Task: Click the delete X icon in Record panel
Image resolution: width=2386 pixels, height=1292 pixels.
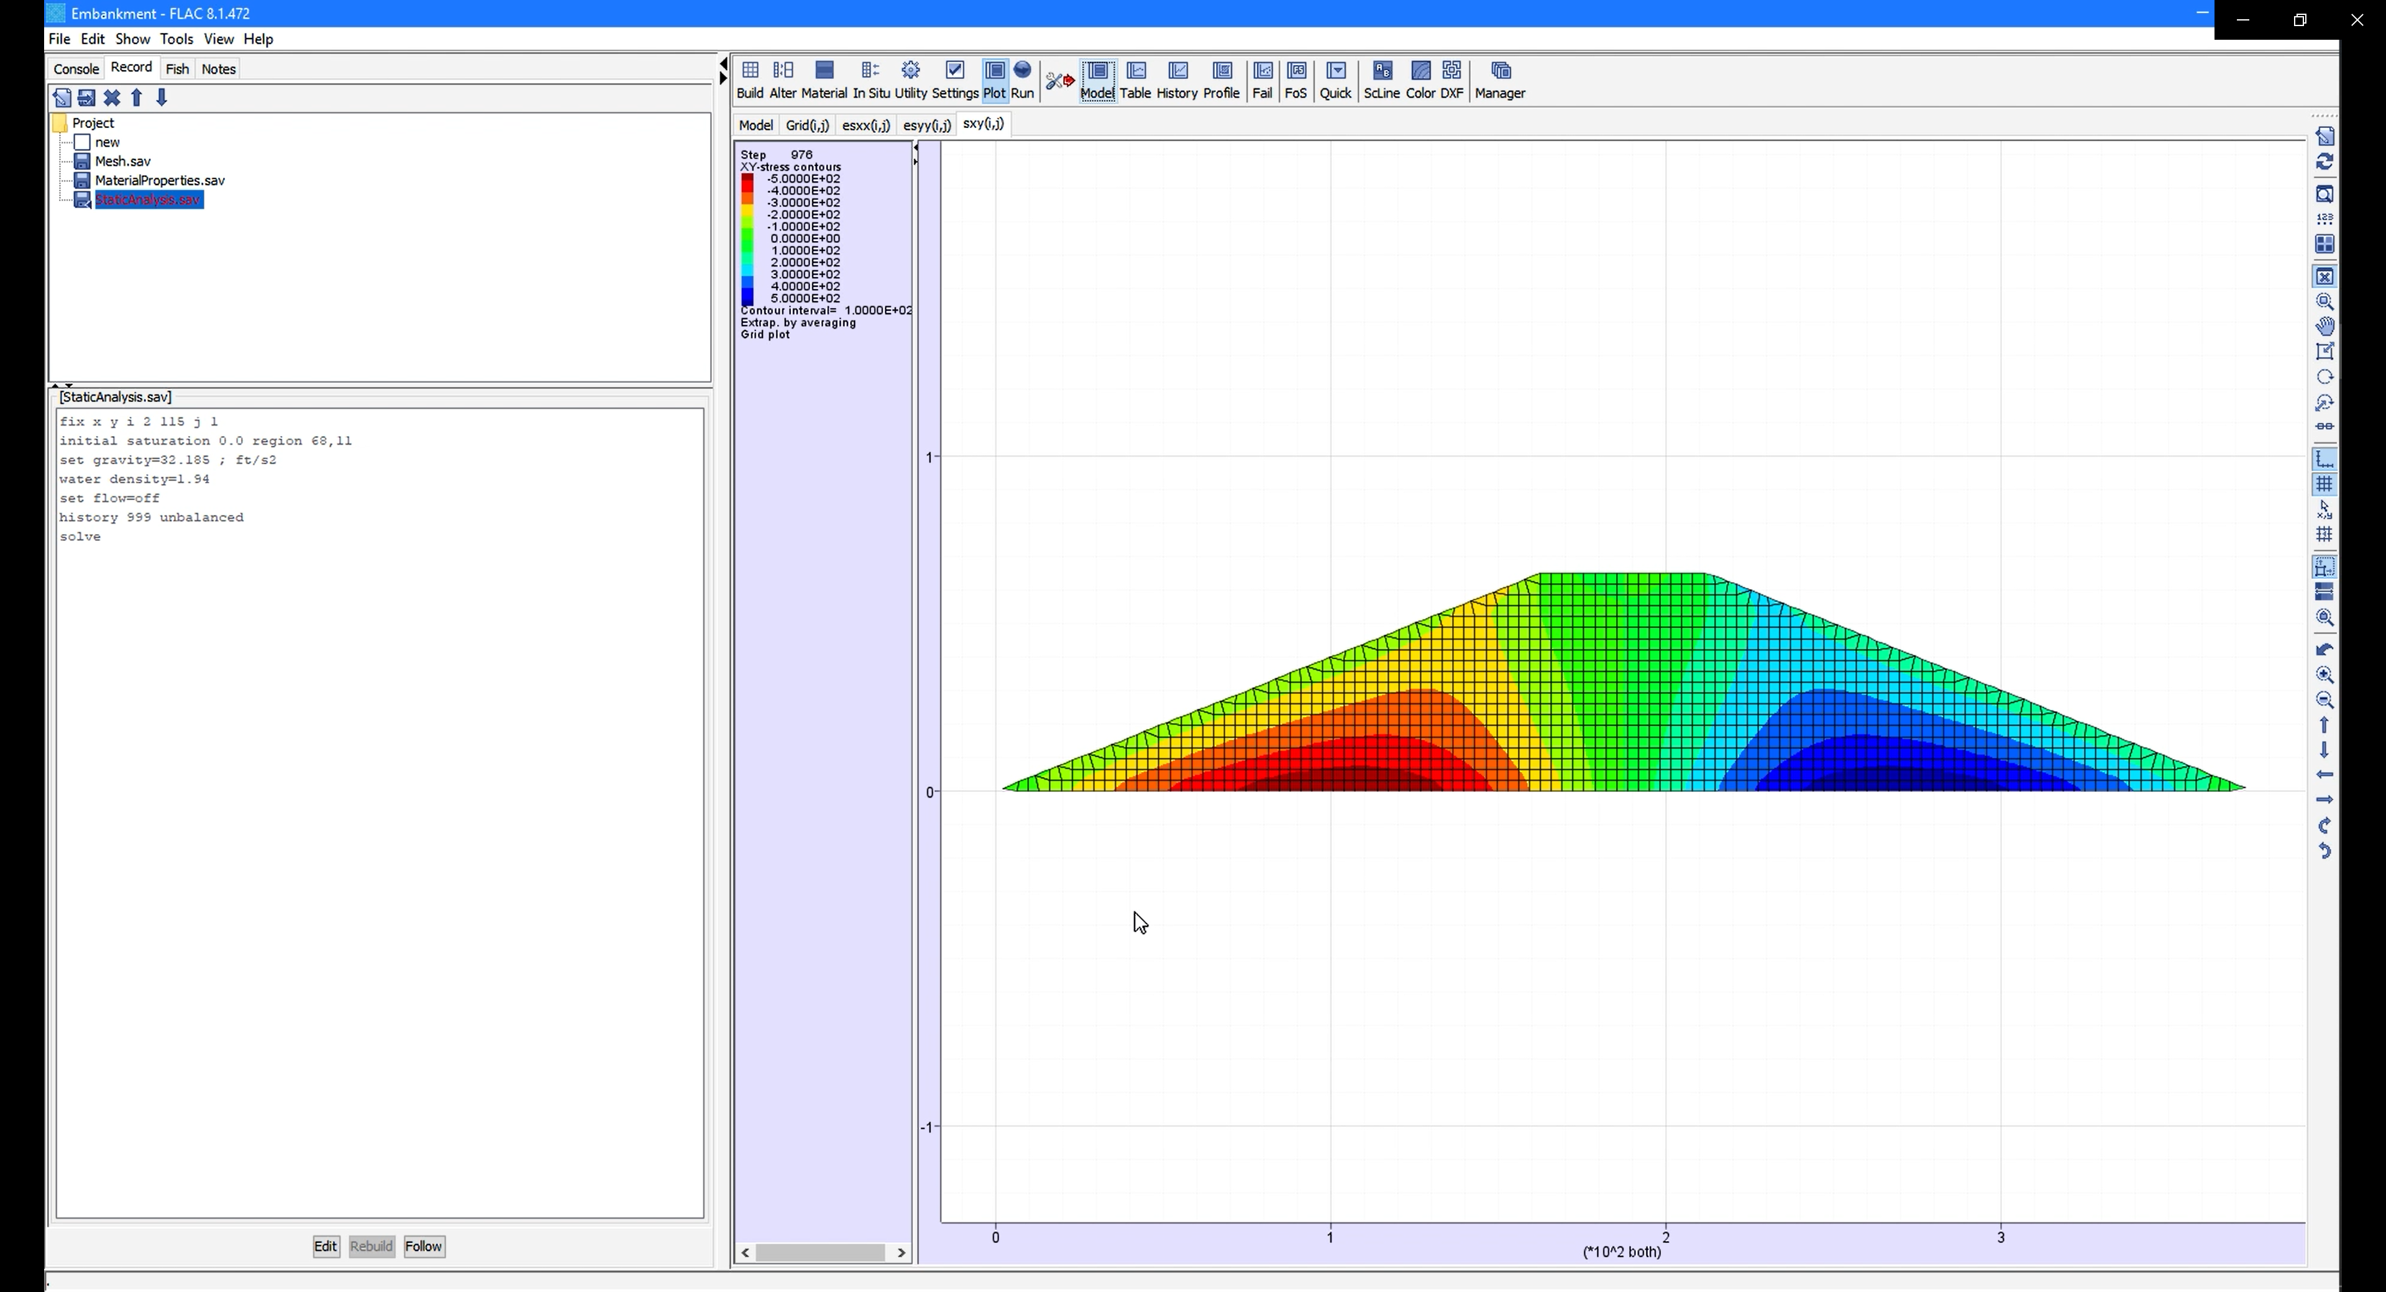Action: [x=112, y=98]
